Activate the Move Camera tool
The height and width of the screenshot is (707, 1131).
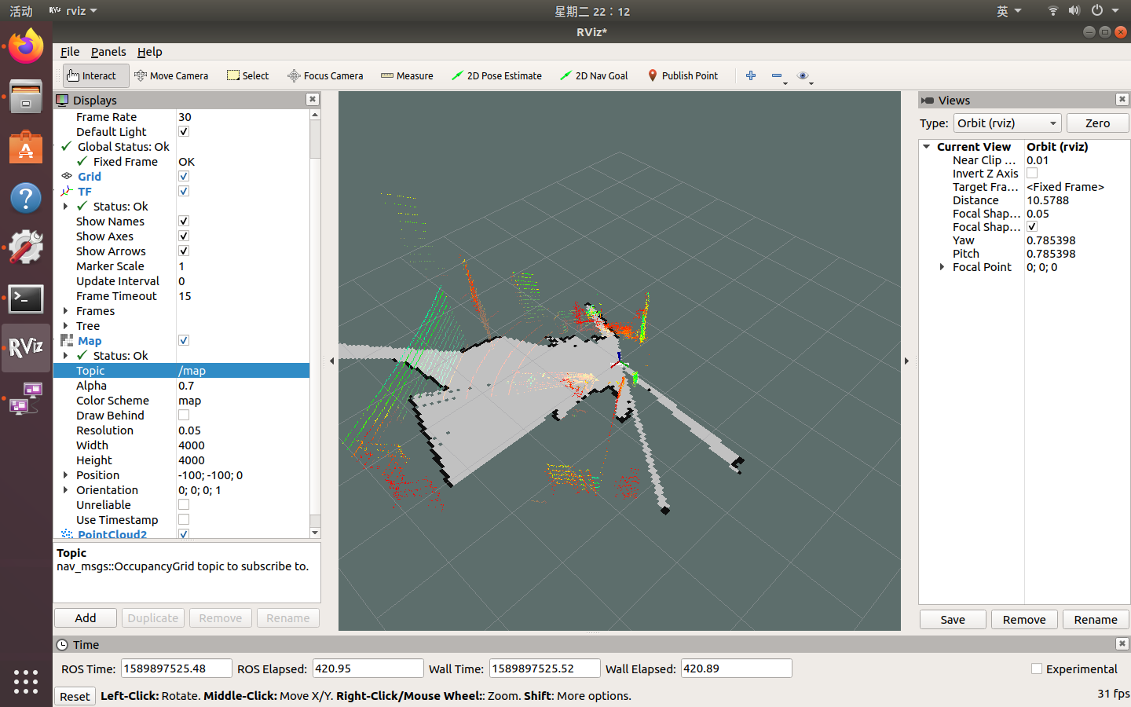[x=171, y=75]
